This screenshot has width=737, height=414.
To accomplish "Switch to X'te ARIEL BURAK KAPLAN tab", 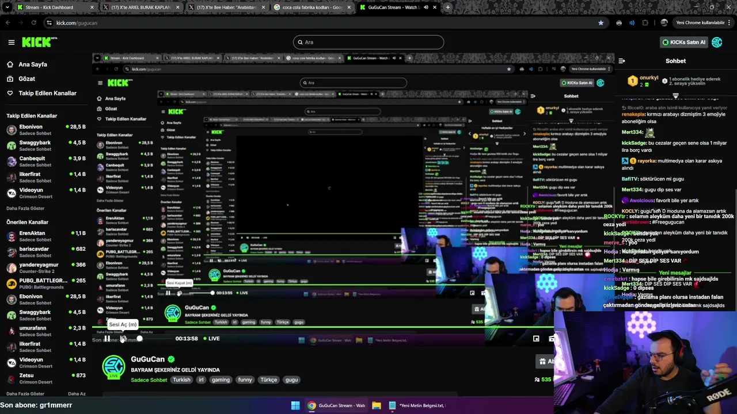I will [140, 7].
